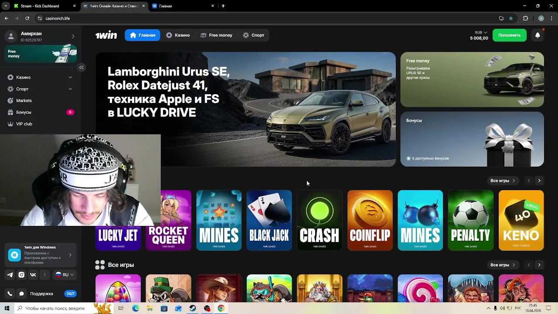
Task: Expand the Спорт sidebar section
Action: click(x=70, y=89)
